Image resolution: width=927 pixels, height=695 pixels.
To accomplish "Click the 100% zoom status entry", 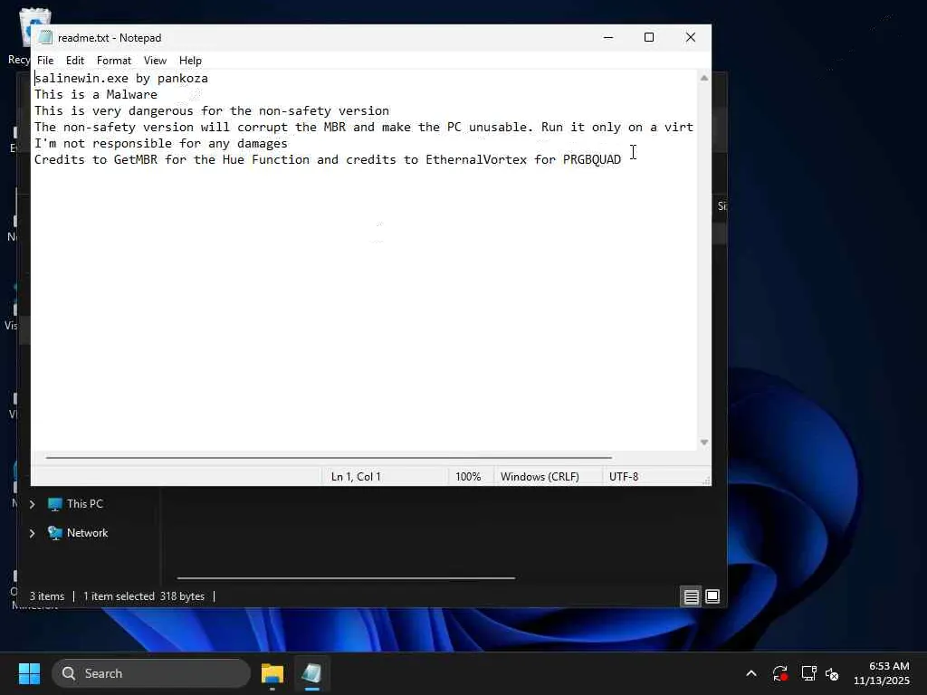I will [468, 476].
